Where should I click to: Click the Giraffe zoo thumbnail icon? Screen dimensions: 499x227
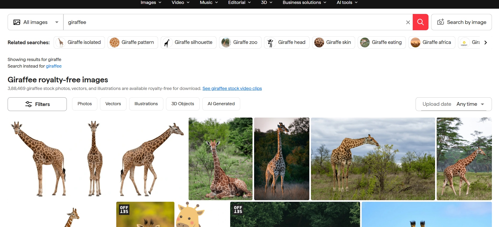pyautogui.click(x=226, y=42)
